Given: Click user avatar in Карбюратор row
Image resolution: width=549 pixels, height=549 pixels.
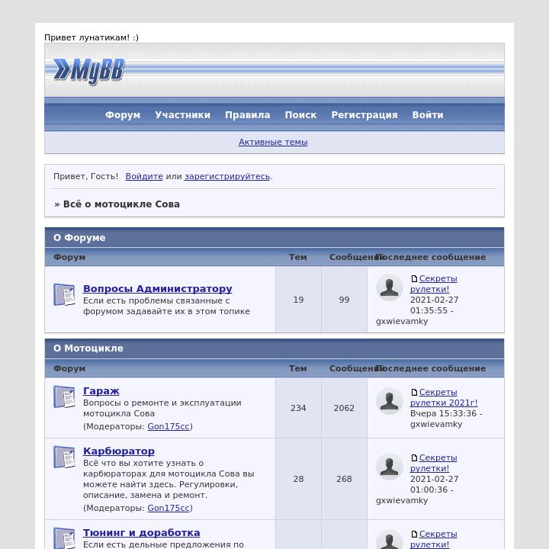Looking at the screenshot, I should 390,467.
